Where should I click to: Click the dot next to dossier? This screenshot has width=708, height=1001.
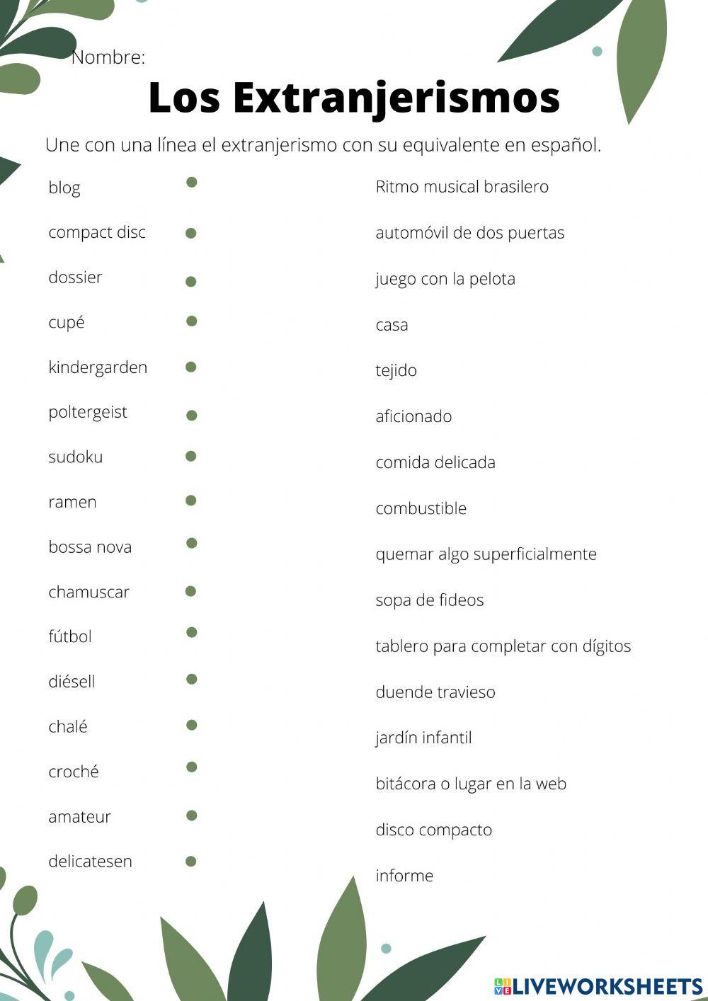190,282
